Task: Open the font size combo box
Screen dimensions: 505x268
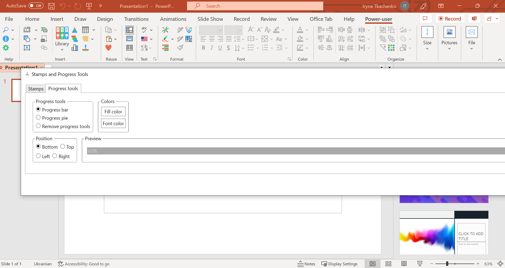Action: coord(233,30)
